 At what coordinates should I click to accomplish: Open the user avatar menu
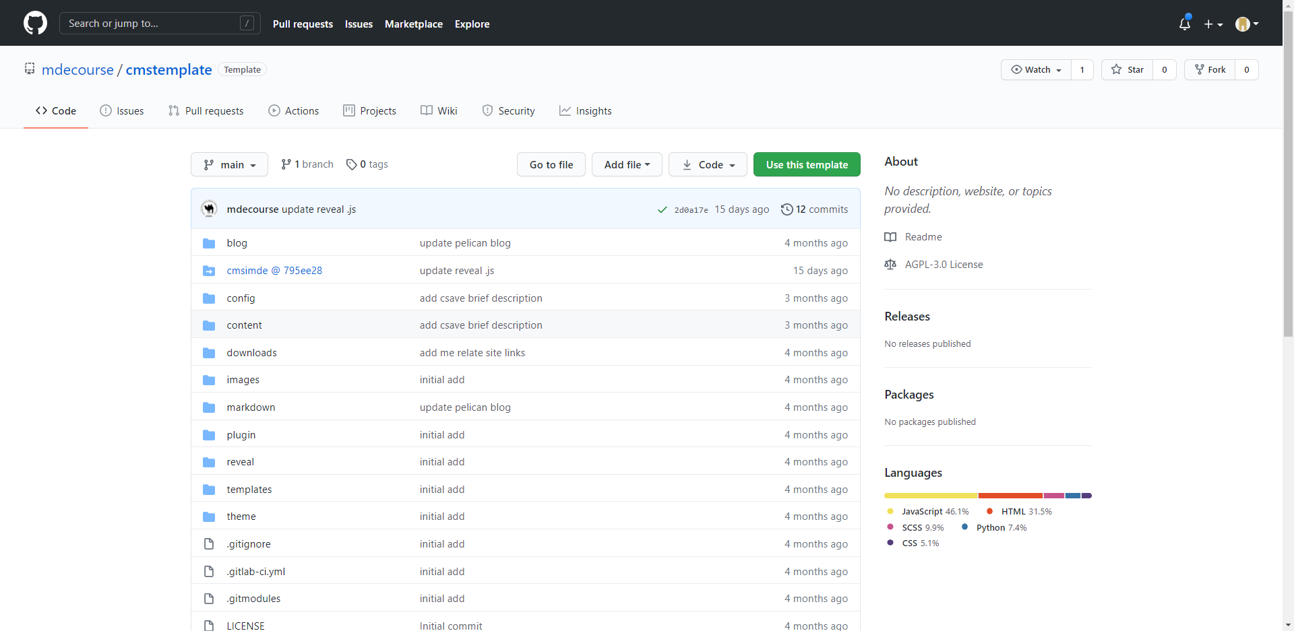tap(1247, 24)
